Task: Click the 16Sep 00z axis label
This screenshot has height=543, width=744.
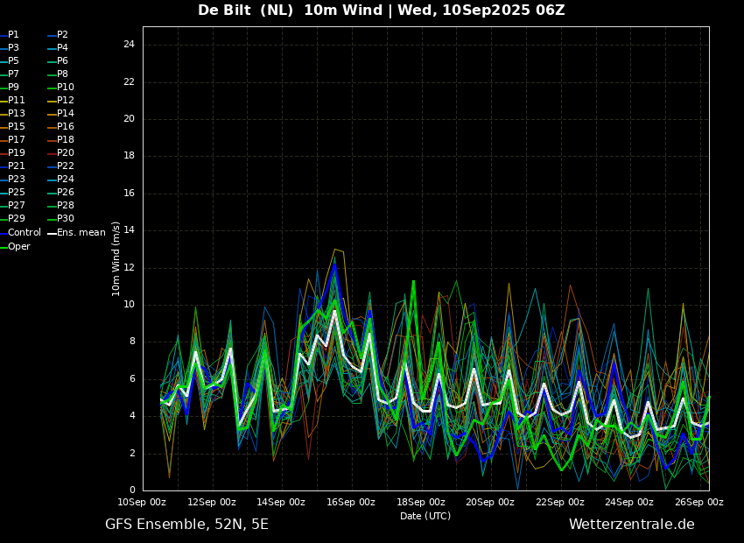Action: (351, 502)
